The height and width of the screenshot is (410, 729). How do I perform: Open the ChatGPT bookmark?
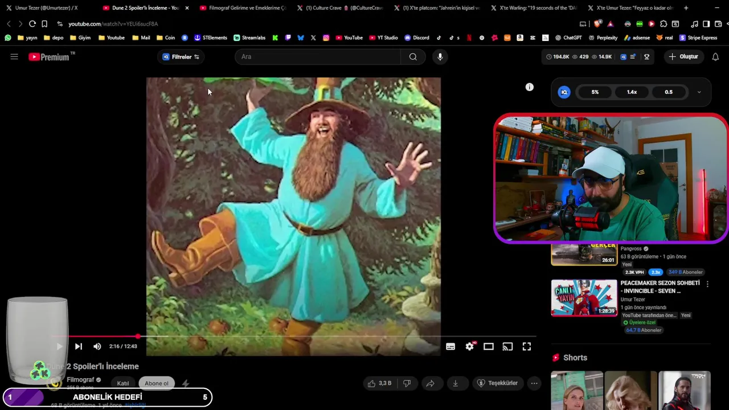click(568, 38)
